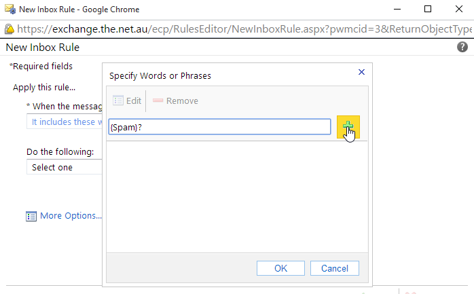The width and height of the screenshot is (474, 294).
Task: Minimize the New Inbox Rule window
Action: coord(397,9)
